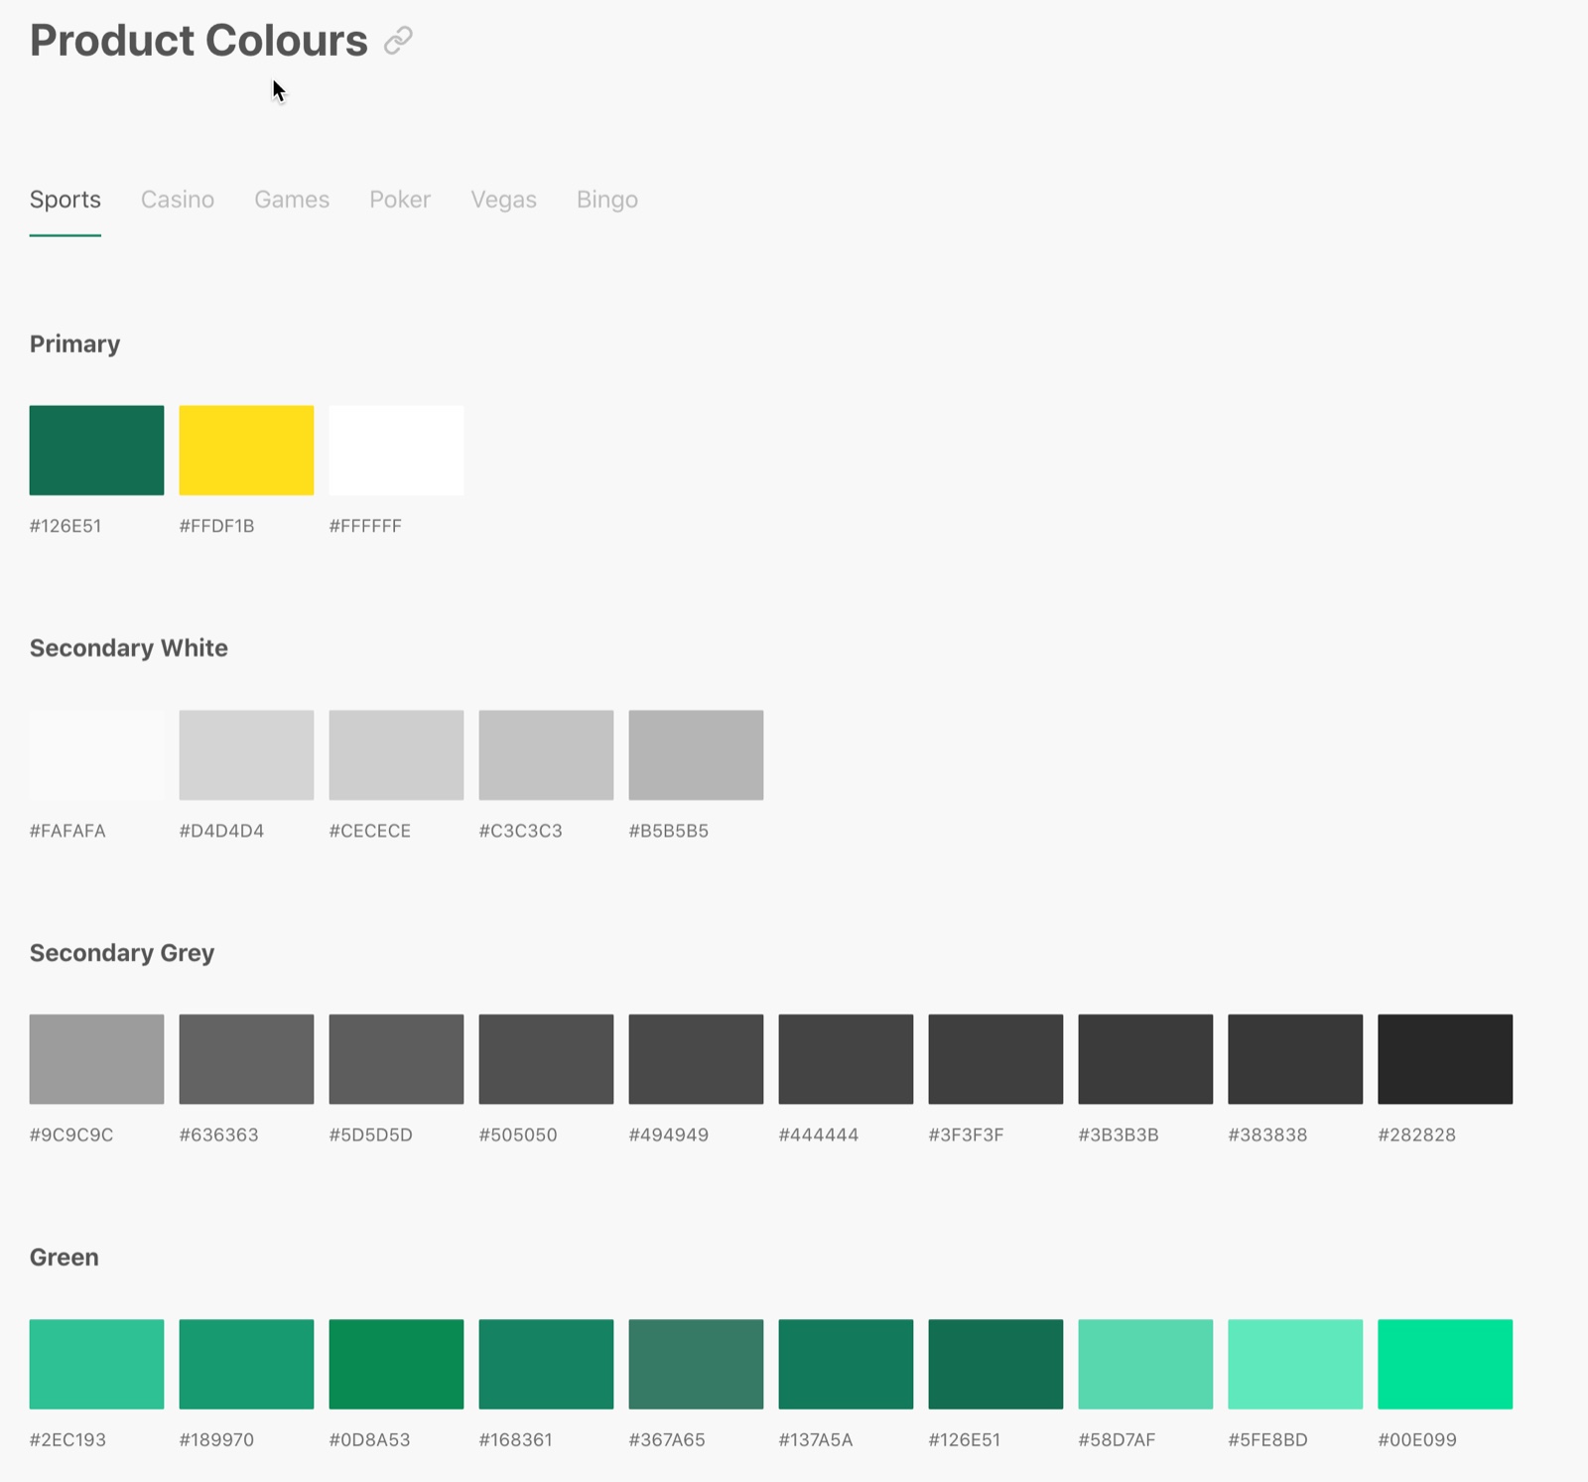Click the '#CECECE' hex code text
The height and width of the screenshot is (1482, 1588).
coord(369,831)
